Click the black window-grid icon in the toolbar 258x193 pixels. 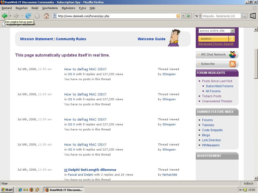253,16
